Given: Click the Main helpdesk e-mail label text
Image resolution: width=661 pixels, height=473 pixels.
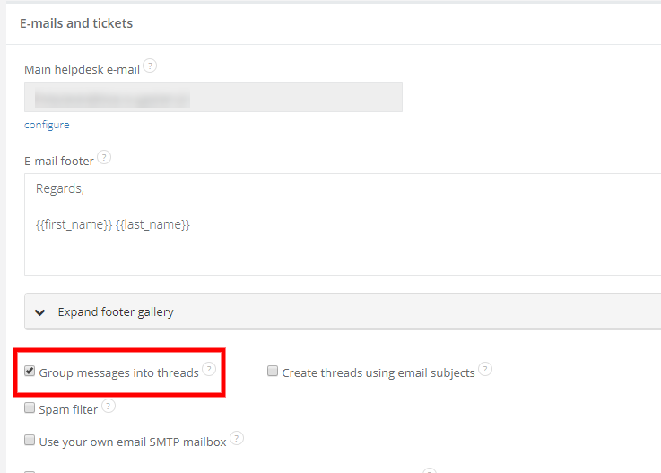Looking at the screenshot, I should [x=82, y=68].
